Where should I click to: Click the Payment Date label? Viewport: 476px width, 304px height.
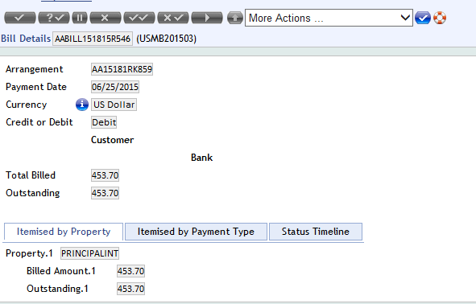36,87
